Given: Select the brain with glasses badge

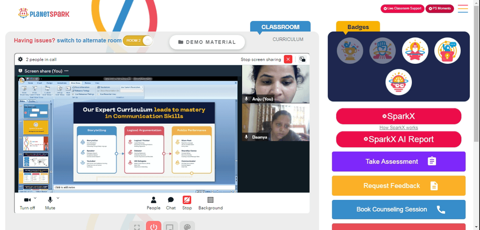Looking at the screenshot, I should click(398, 82).
